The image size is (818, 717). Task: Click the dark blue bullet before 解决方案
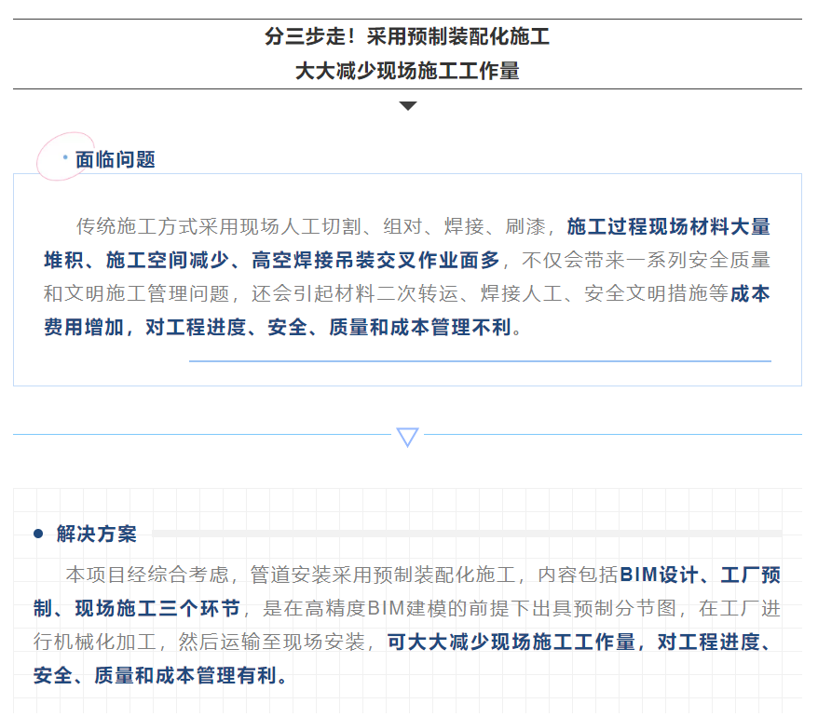tap(38, 534)
